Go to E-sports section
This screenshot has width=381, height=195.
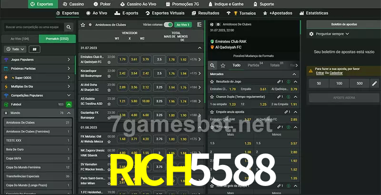pos(126,13)
